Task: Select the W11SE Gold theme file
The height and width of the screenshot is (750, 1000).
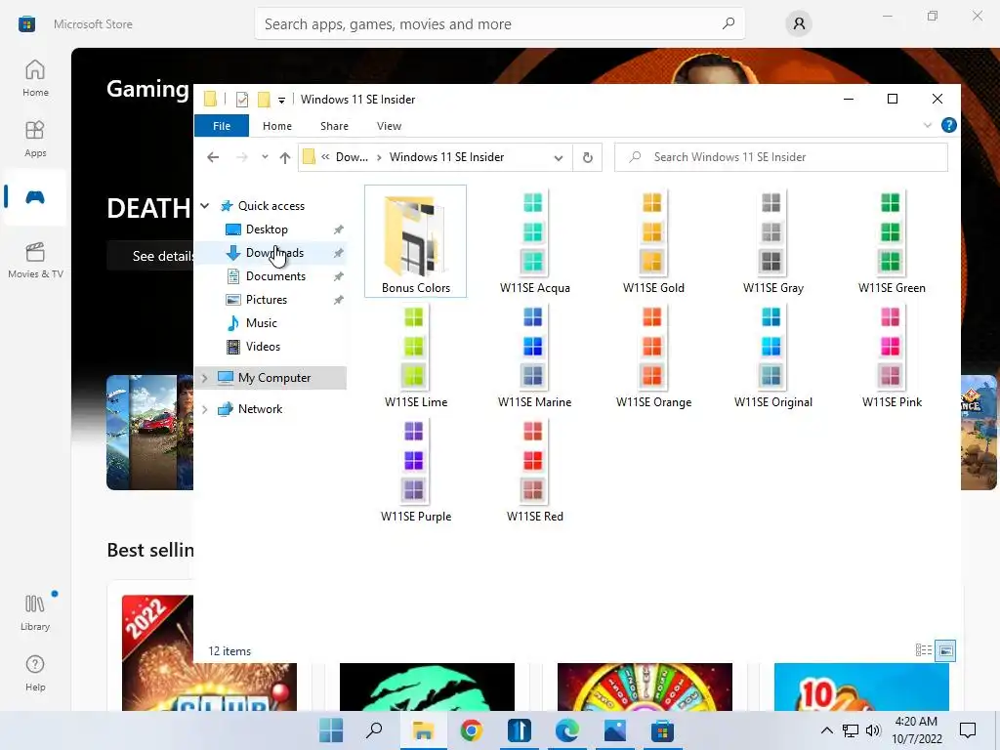Action: 653,241
